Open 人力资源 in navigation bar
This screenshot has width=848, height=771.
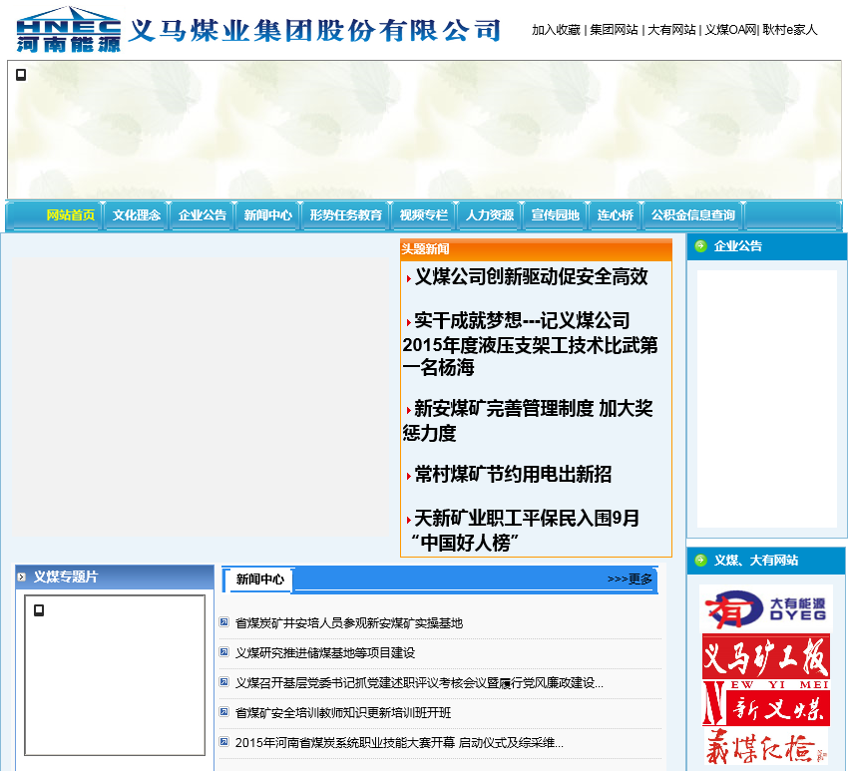pyautogui.click(x=490, y=215)
